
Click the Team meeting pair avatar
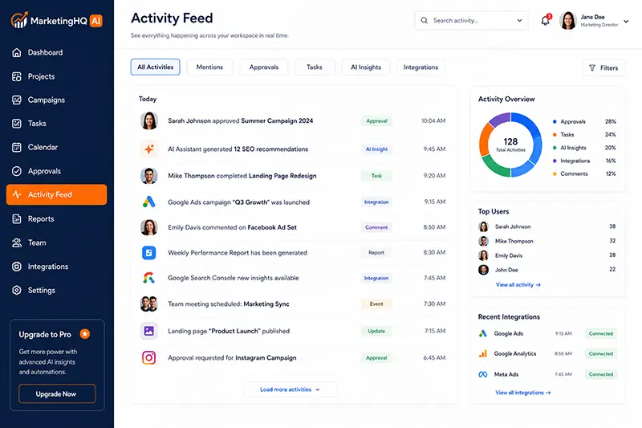149,304
